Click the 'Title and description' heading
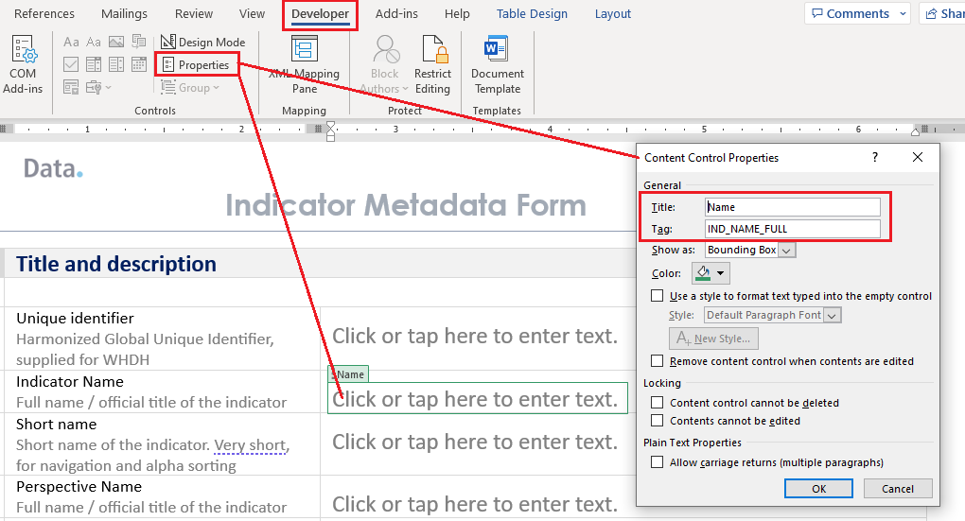Viewport: 965px width, 521px height. (x=116, y=264)
